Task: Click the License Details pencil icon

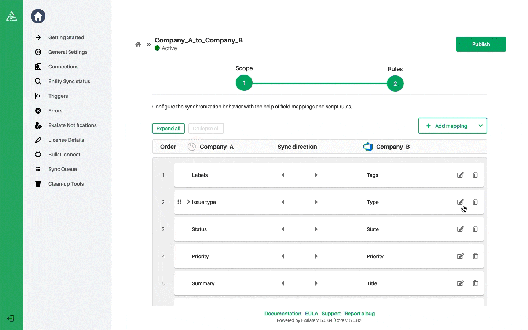Action: pyautogui.click(x=38, y=140)
